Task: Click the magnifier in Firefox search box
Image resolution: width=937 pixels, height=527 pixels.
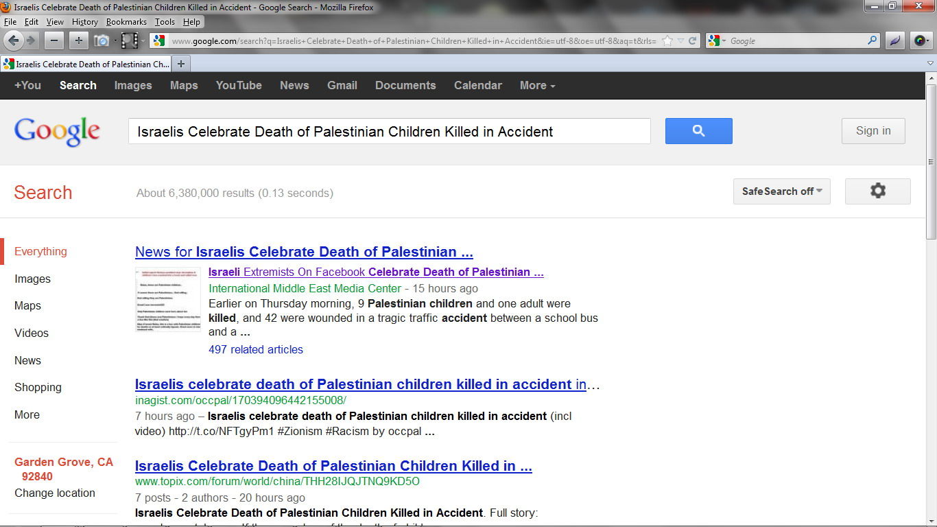Action: click(873, 40)
